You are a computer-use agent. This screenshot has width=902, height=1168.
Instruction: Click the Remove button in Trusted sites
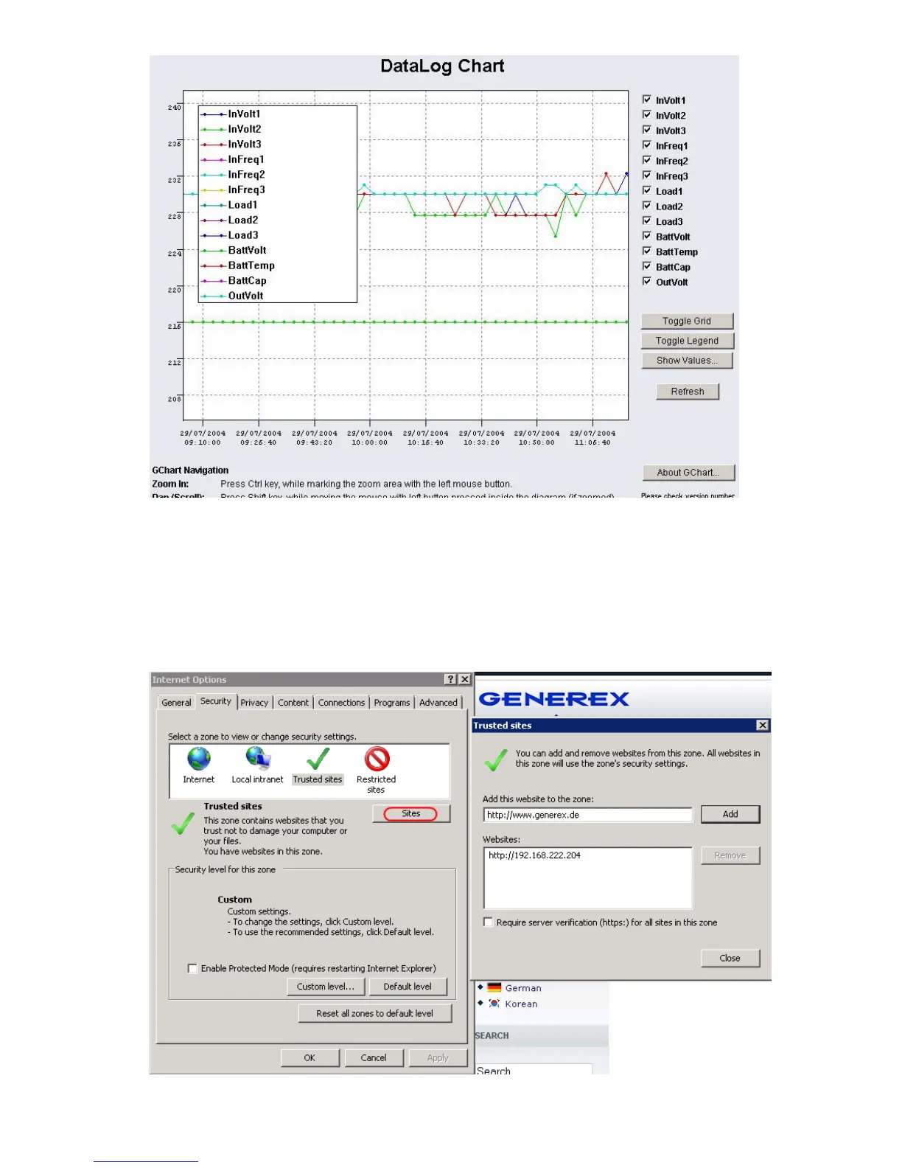pyautogui.click(x=730, y=855)
